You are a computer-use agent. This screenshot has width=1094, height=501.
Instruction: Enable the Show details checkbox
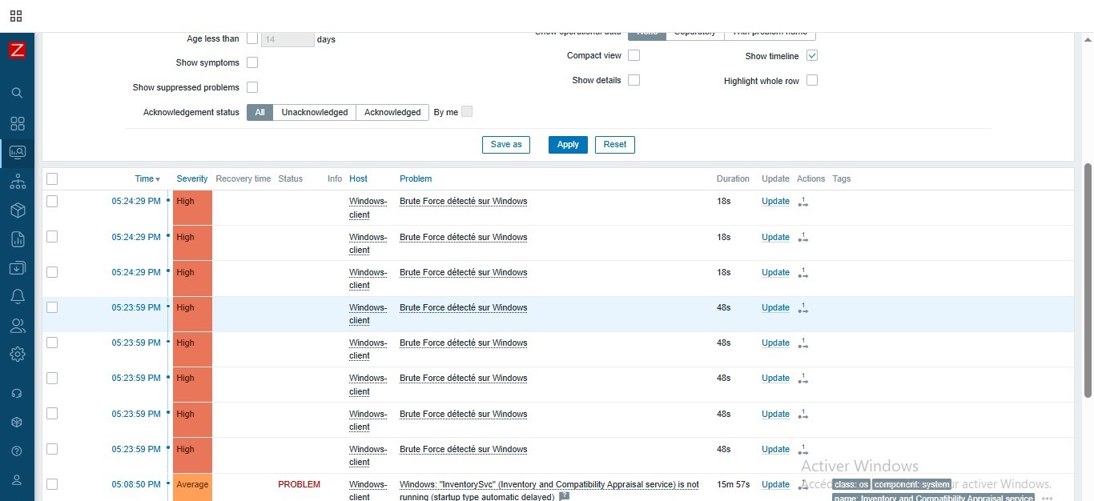[x=633, y=80]
